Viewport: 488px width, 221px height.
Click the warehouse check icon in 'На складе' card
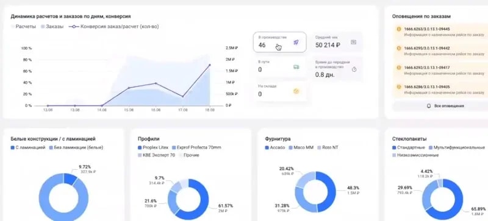point(296,91)
